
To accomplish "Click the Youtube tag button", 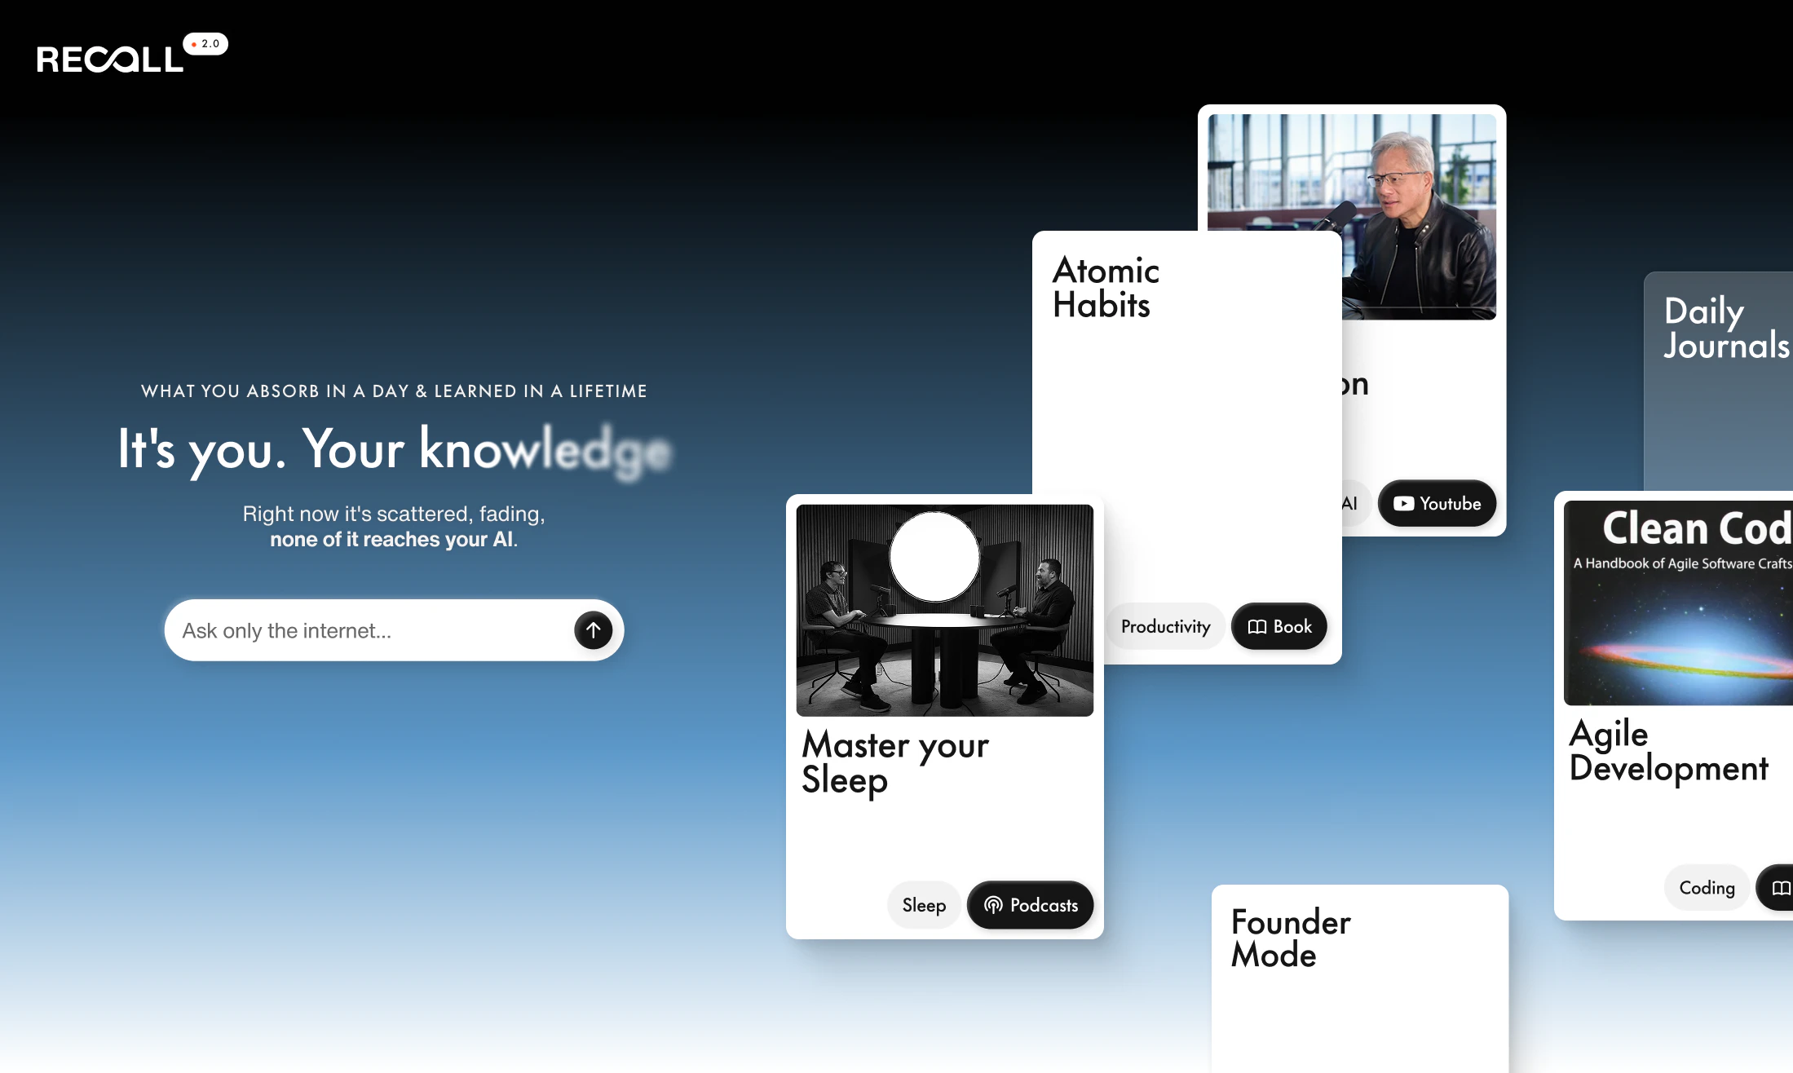I will pos(1437,504).
